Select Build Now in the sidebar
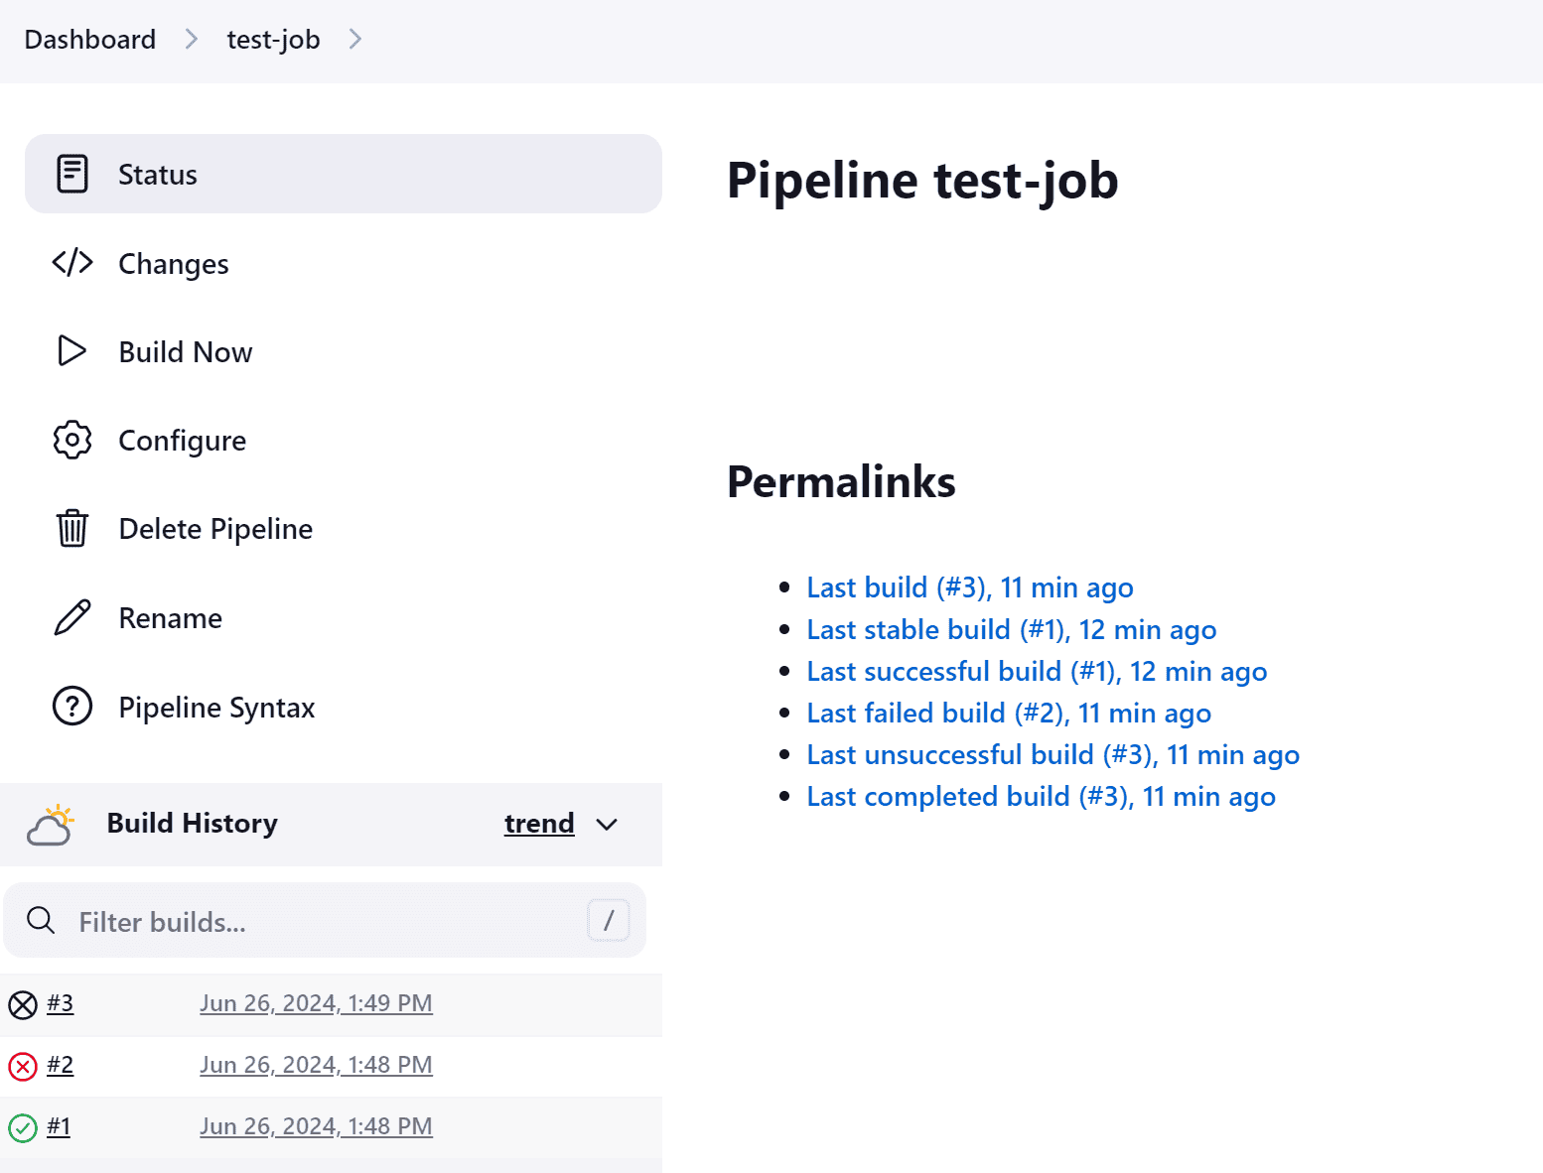 tap(344, 351)
